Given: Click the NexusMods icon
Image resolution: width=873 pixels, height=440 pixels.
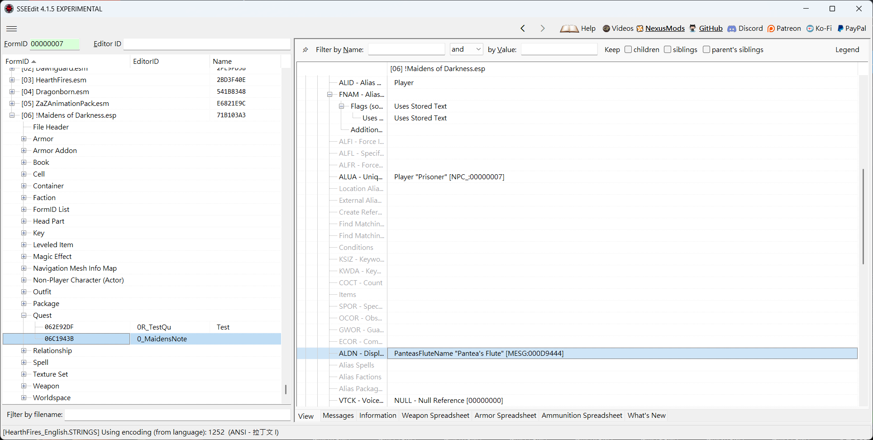Looking at the screenshot, I should [640, 29].
